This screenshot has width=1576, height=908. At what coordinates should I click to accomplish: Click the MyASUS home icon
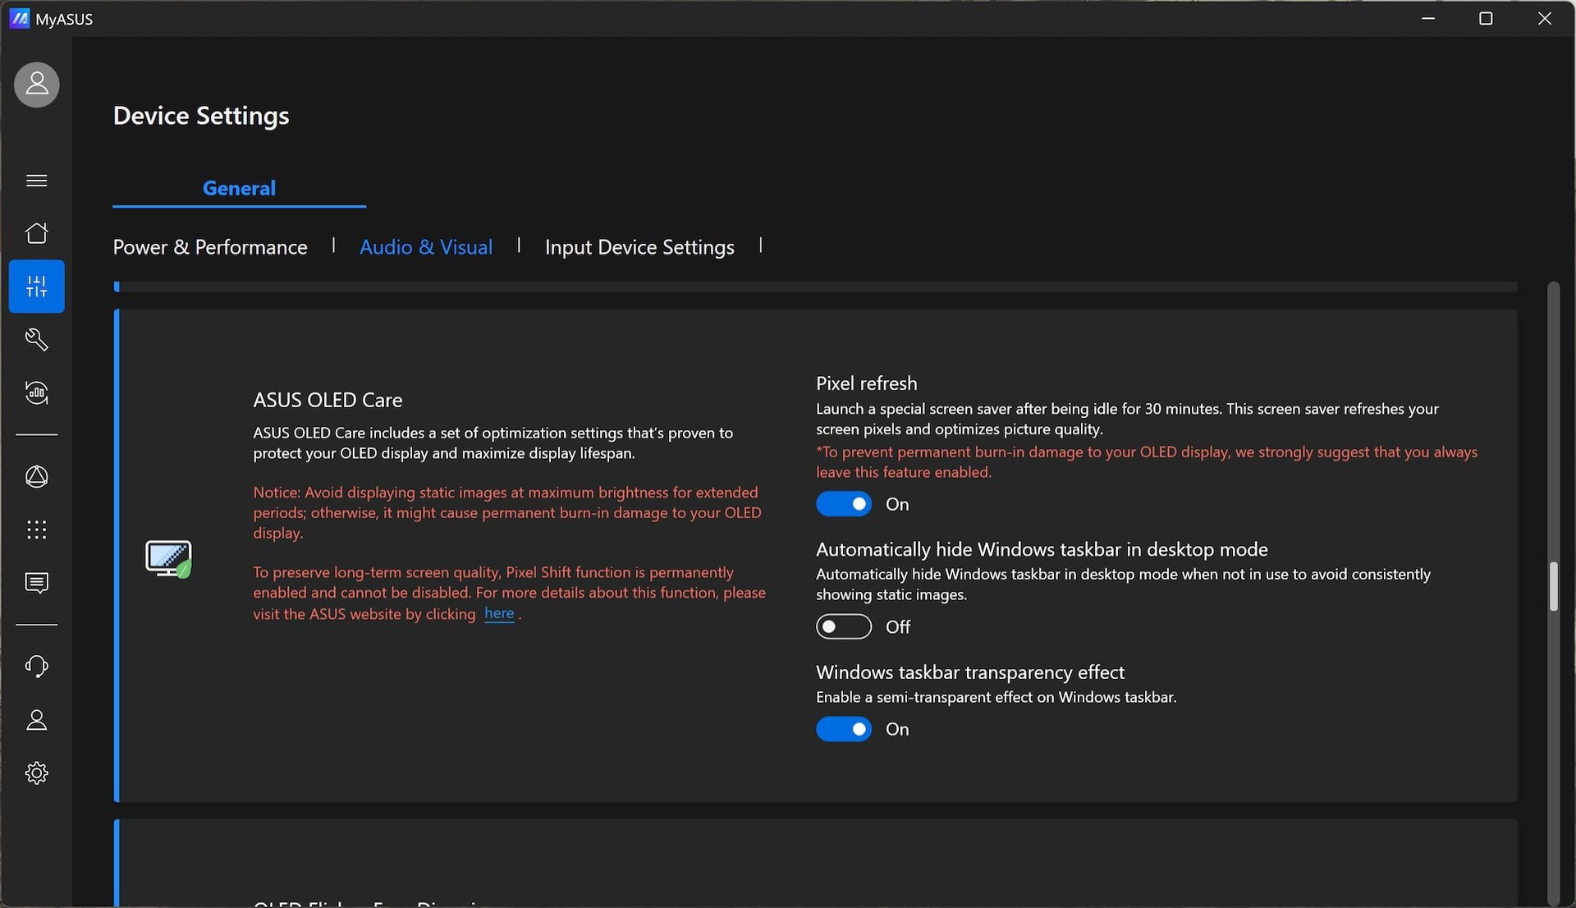coord(36,232)
